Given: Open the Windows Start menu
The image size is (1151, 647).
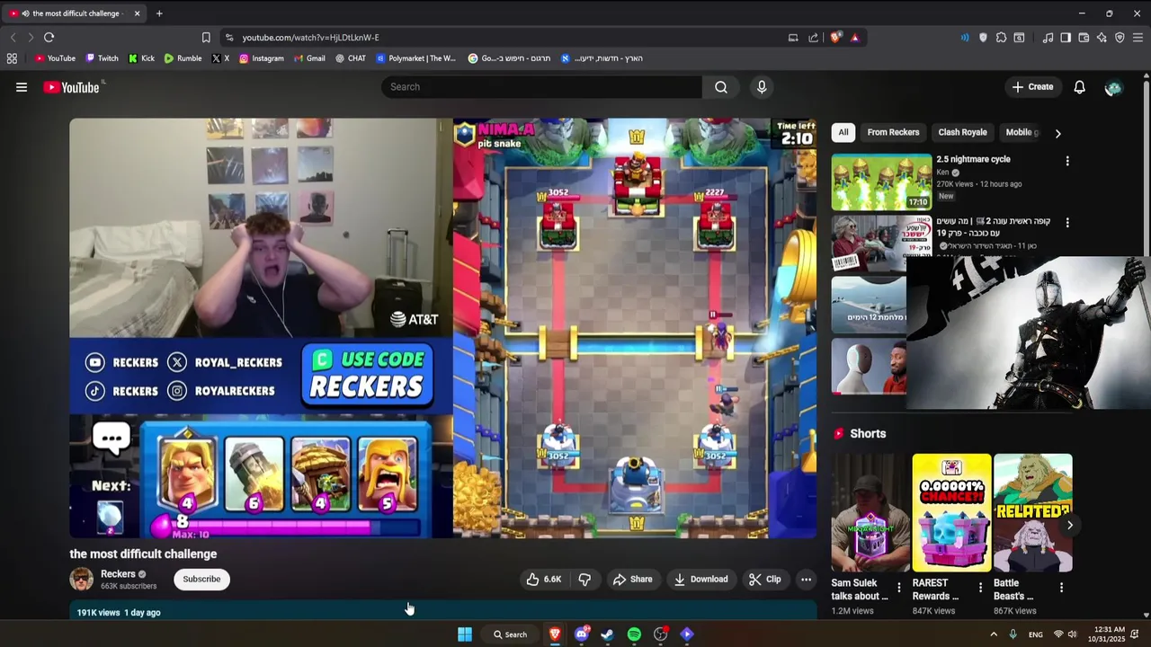Looking at the screenshot, I should click(465, 634).
